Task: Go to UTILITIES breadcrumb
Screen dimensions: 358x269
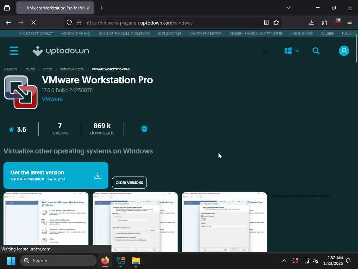Action: click(x=30, y=69)
